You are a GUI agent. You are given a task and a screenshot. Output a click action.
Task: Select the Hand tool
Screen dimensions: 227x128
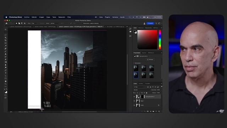[6, 81]
